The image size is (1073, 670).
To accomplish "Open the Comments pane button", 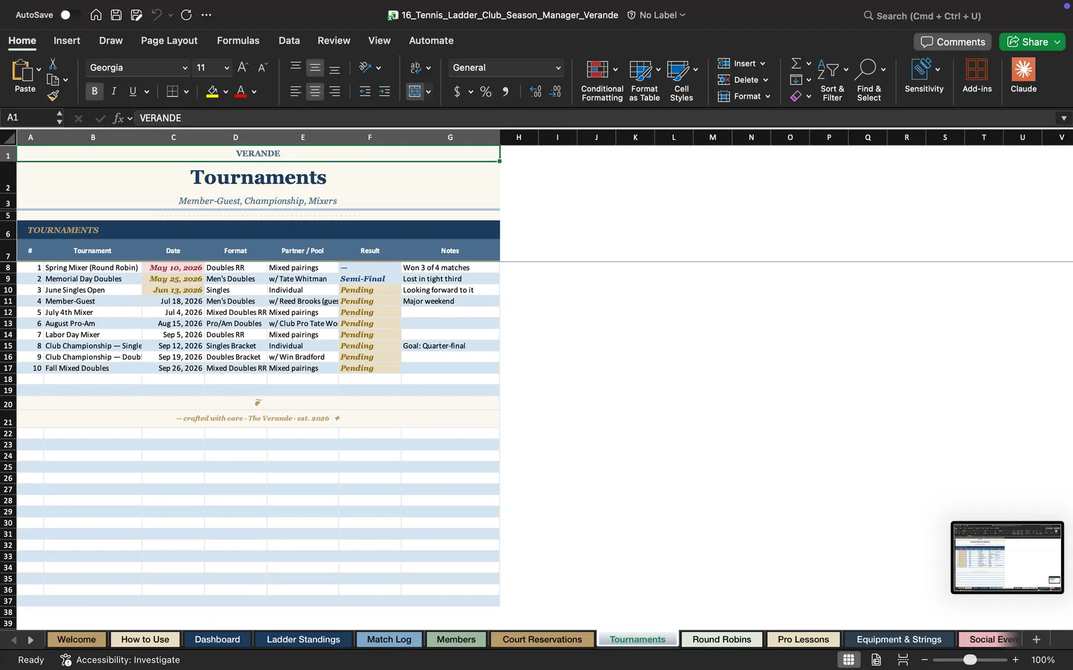I will click(x=953, y=42).
